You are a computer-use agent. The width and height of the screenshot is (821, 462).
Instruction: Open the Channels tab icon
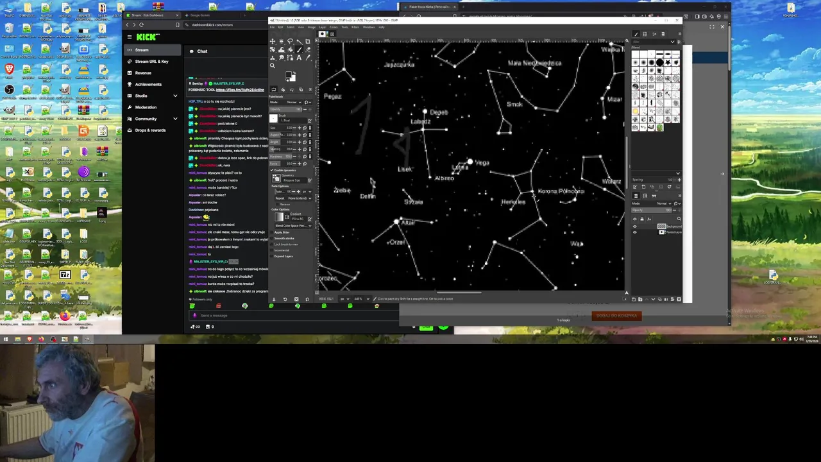[x=645, y=196]
